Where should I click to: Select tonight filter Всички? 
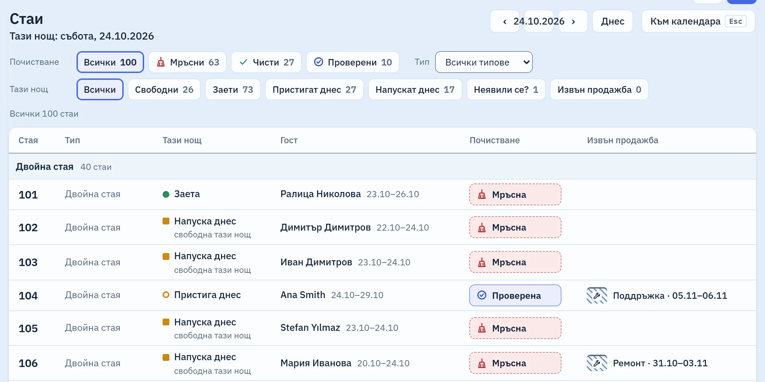pyautogui.click(x=100, y=89)
